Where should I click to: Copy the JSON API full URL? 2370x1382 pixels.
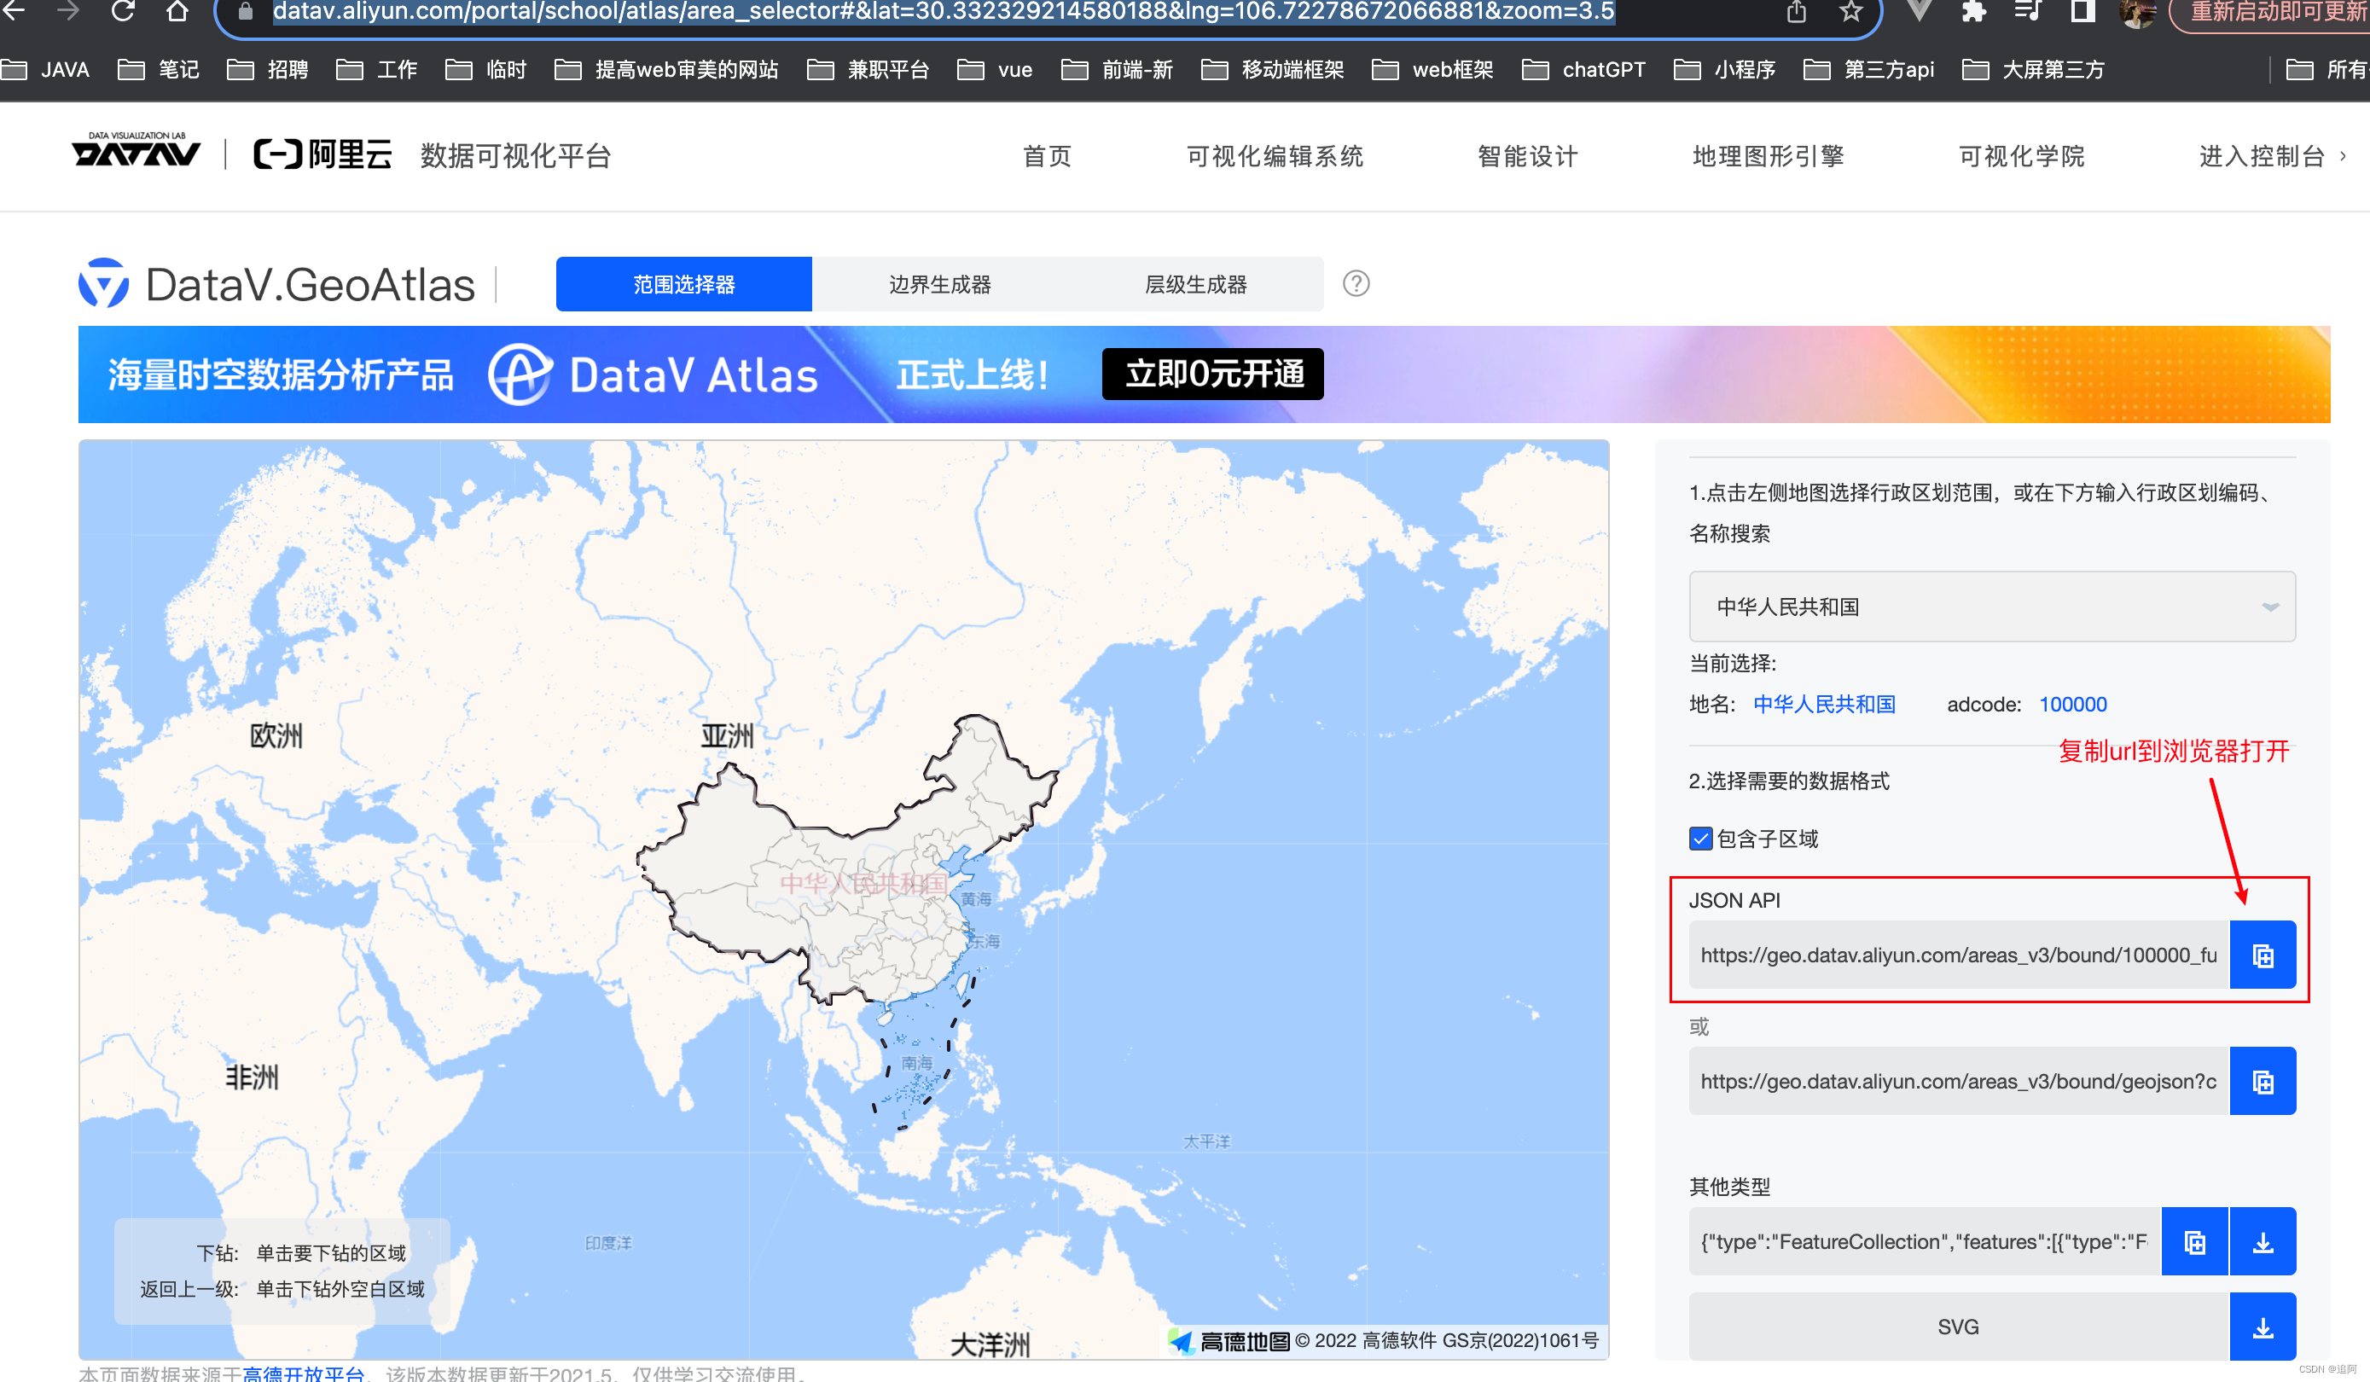coord(2262,955)
